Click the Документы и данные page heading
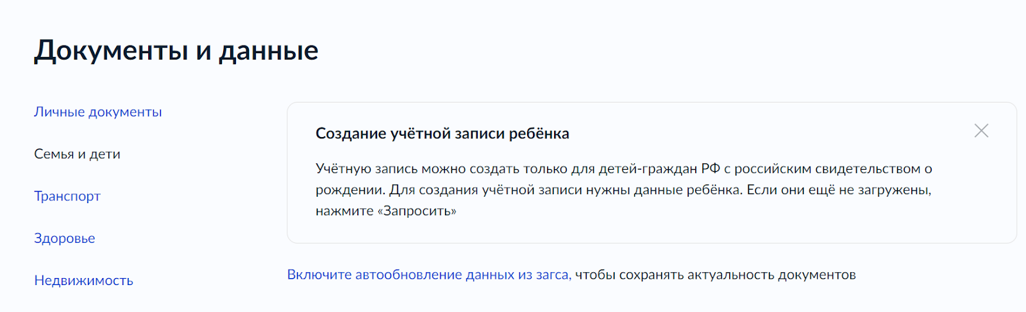Image resolution: width=1026 pixels, height=312 pixels. click(176, 51)
